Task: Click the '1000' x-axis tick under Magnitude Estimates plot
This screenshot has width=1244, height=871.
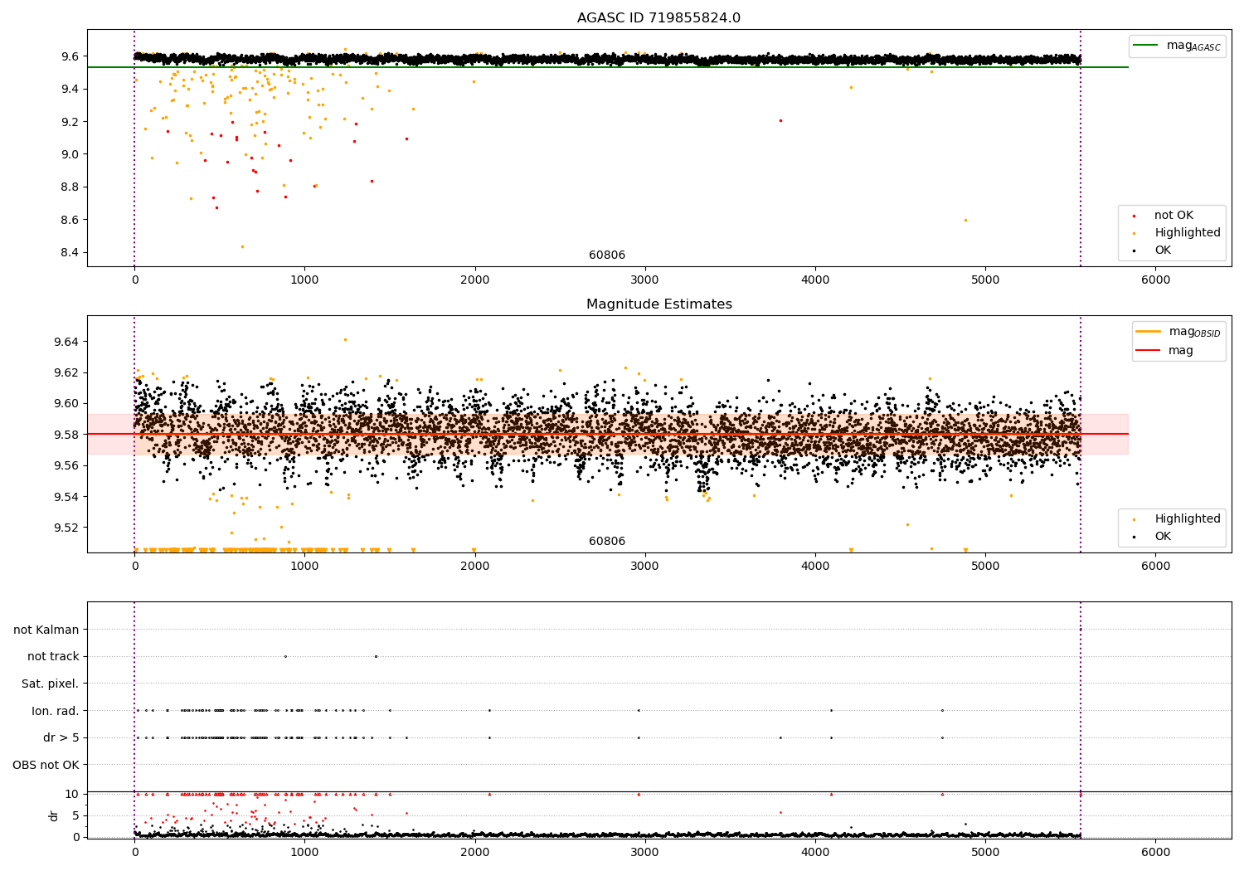Action: click(304, 567)
